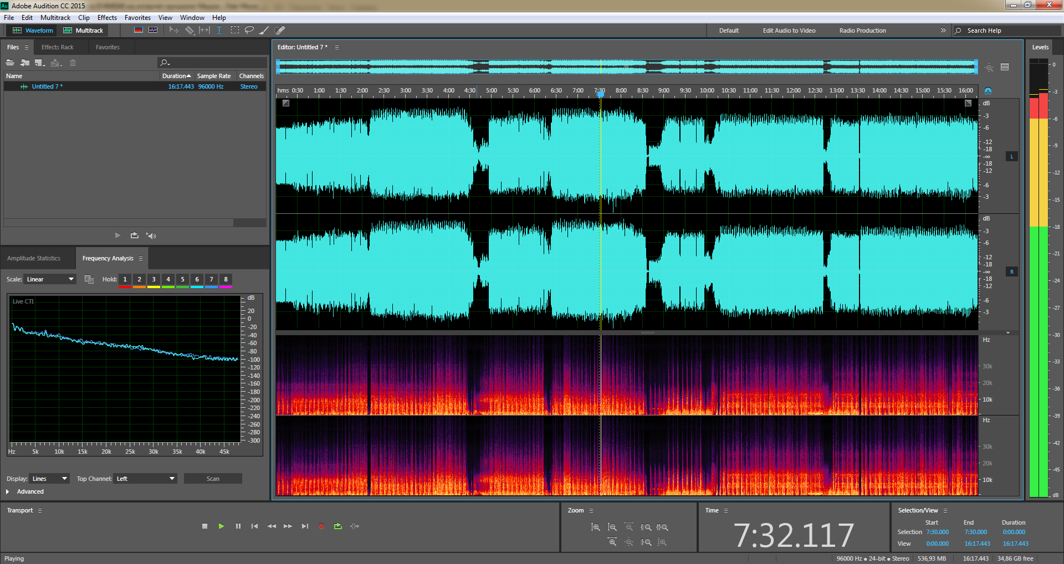Open the Display Lines dropdown
Image resolution: width=1064 pixels, height=564 pixels.
(50, 479)
